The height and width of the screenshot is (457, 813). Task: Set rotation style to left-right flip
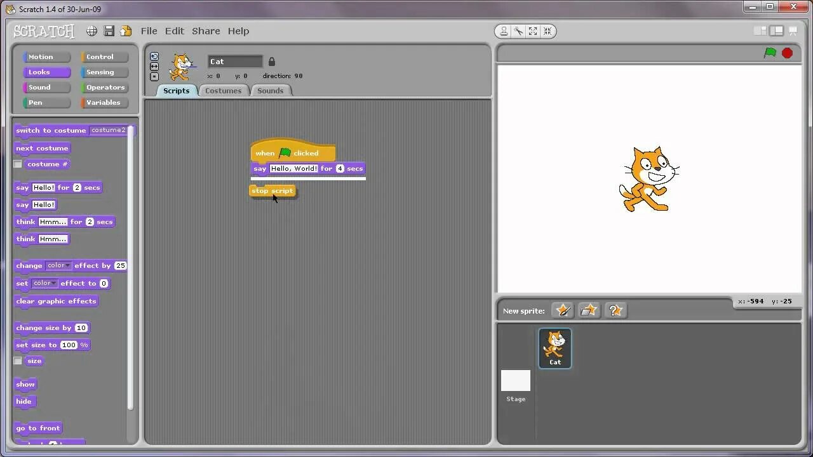click(x=154, y=67)
